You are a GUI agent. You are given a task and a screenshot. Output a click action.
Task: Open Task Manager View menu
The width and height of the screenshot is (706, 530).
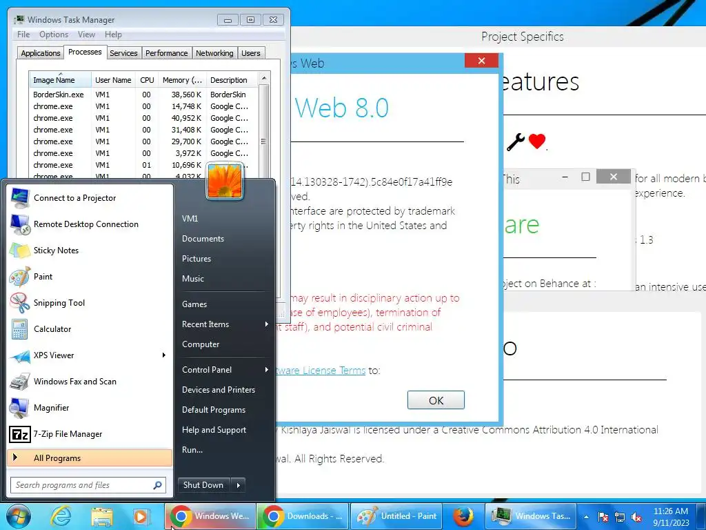pyautogui.click(x=86, y=35)
